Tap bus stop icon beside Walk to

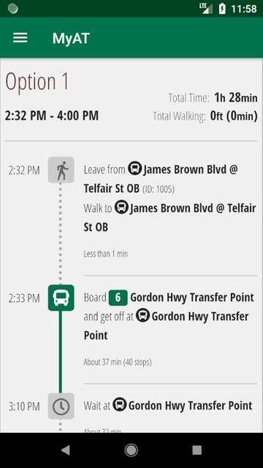point(121,207)
